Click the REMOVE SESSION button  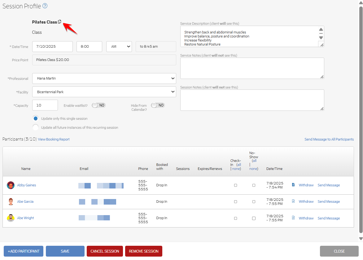pyautogui.click(x=143, y=251)
